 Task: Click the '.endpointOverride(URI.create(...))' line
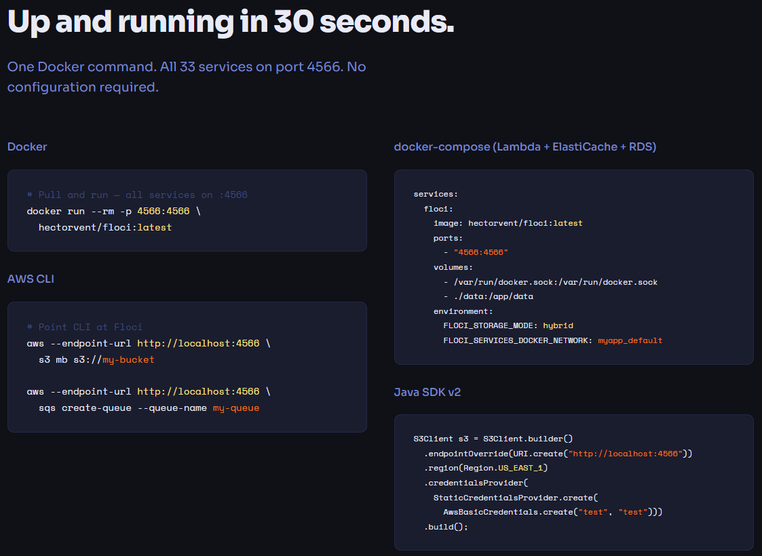coord(558,454)
